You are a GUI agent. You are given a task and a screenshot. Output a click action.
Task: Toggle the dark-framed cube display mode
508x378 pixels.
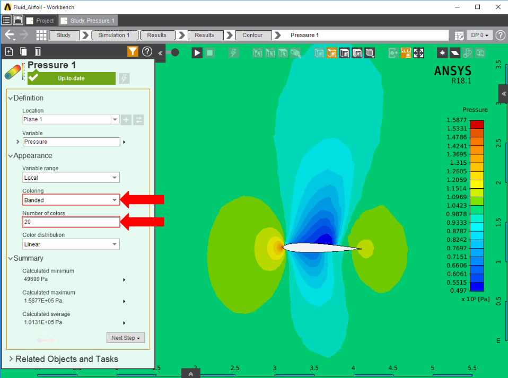tap(344, 53)
